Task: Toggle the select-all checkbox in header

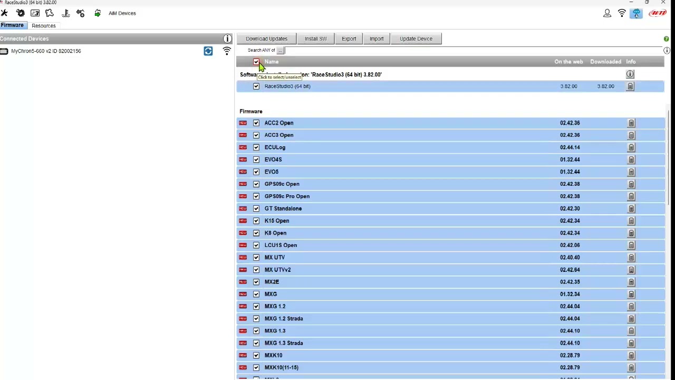Action: 256,62
